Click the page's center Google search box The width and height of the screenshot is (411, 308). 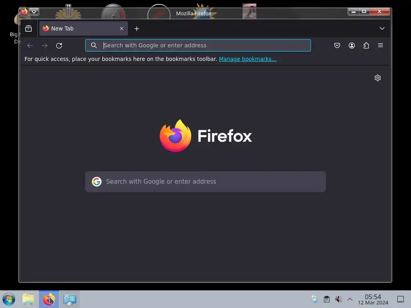[x=205, y=182]
